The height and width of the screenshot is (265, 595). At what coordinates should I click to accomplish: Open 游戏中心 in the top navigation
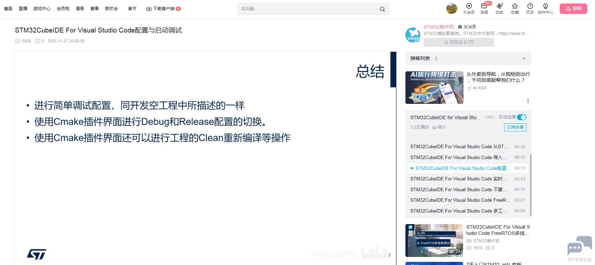tap(42, 9)
